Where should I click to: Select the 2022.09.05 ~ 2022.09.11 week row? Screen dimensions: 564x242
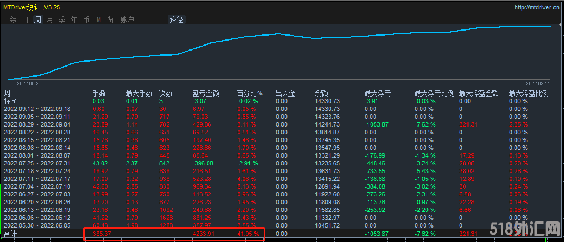click(280, 117)
